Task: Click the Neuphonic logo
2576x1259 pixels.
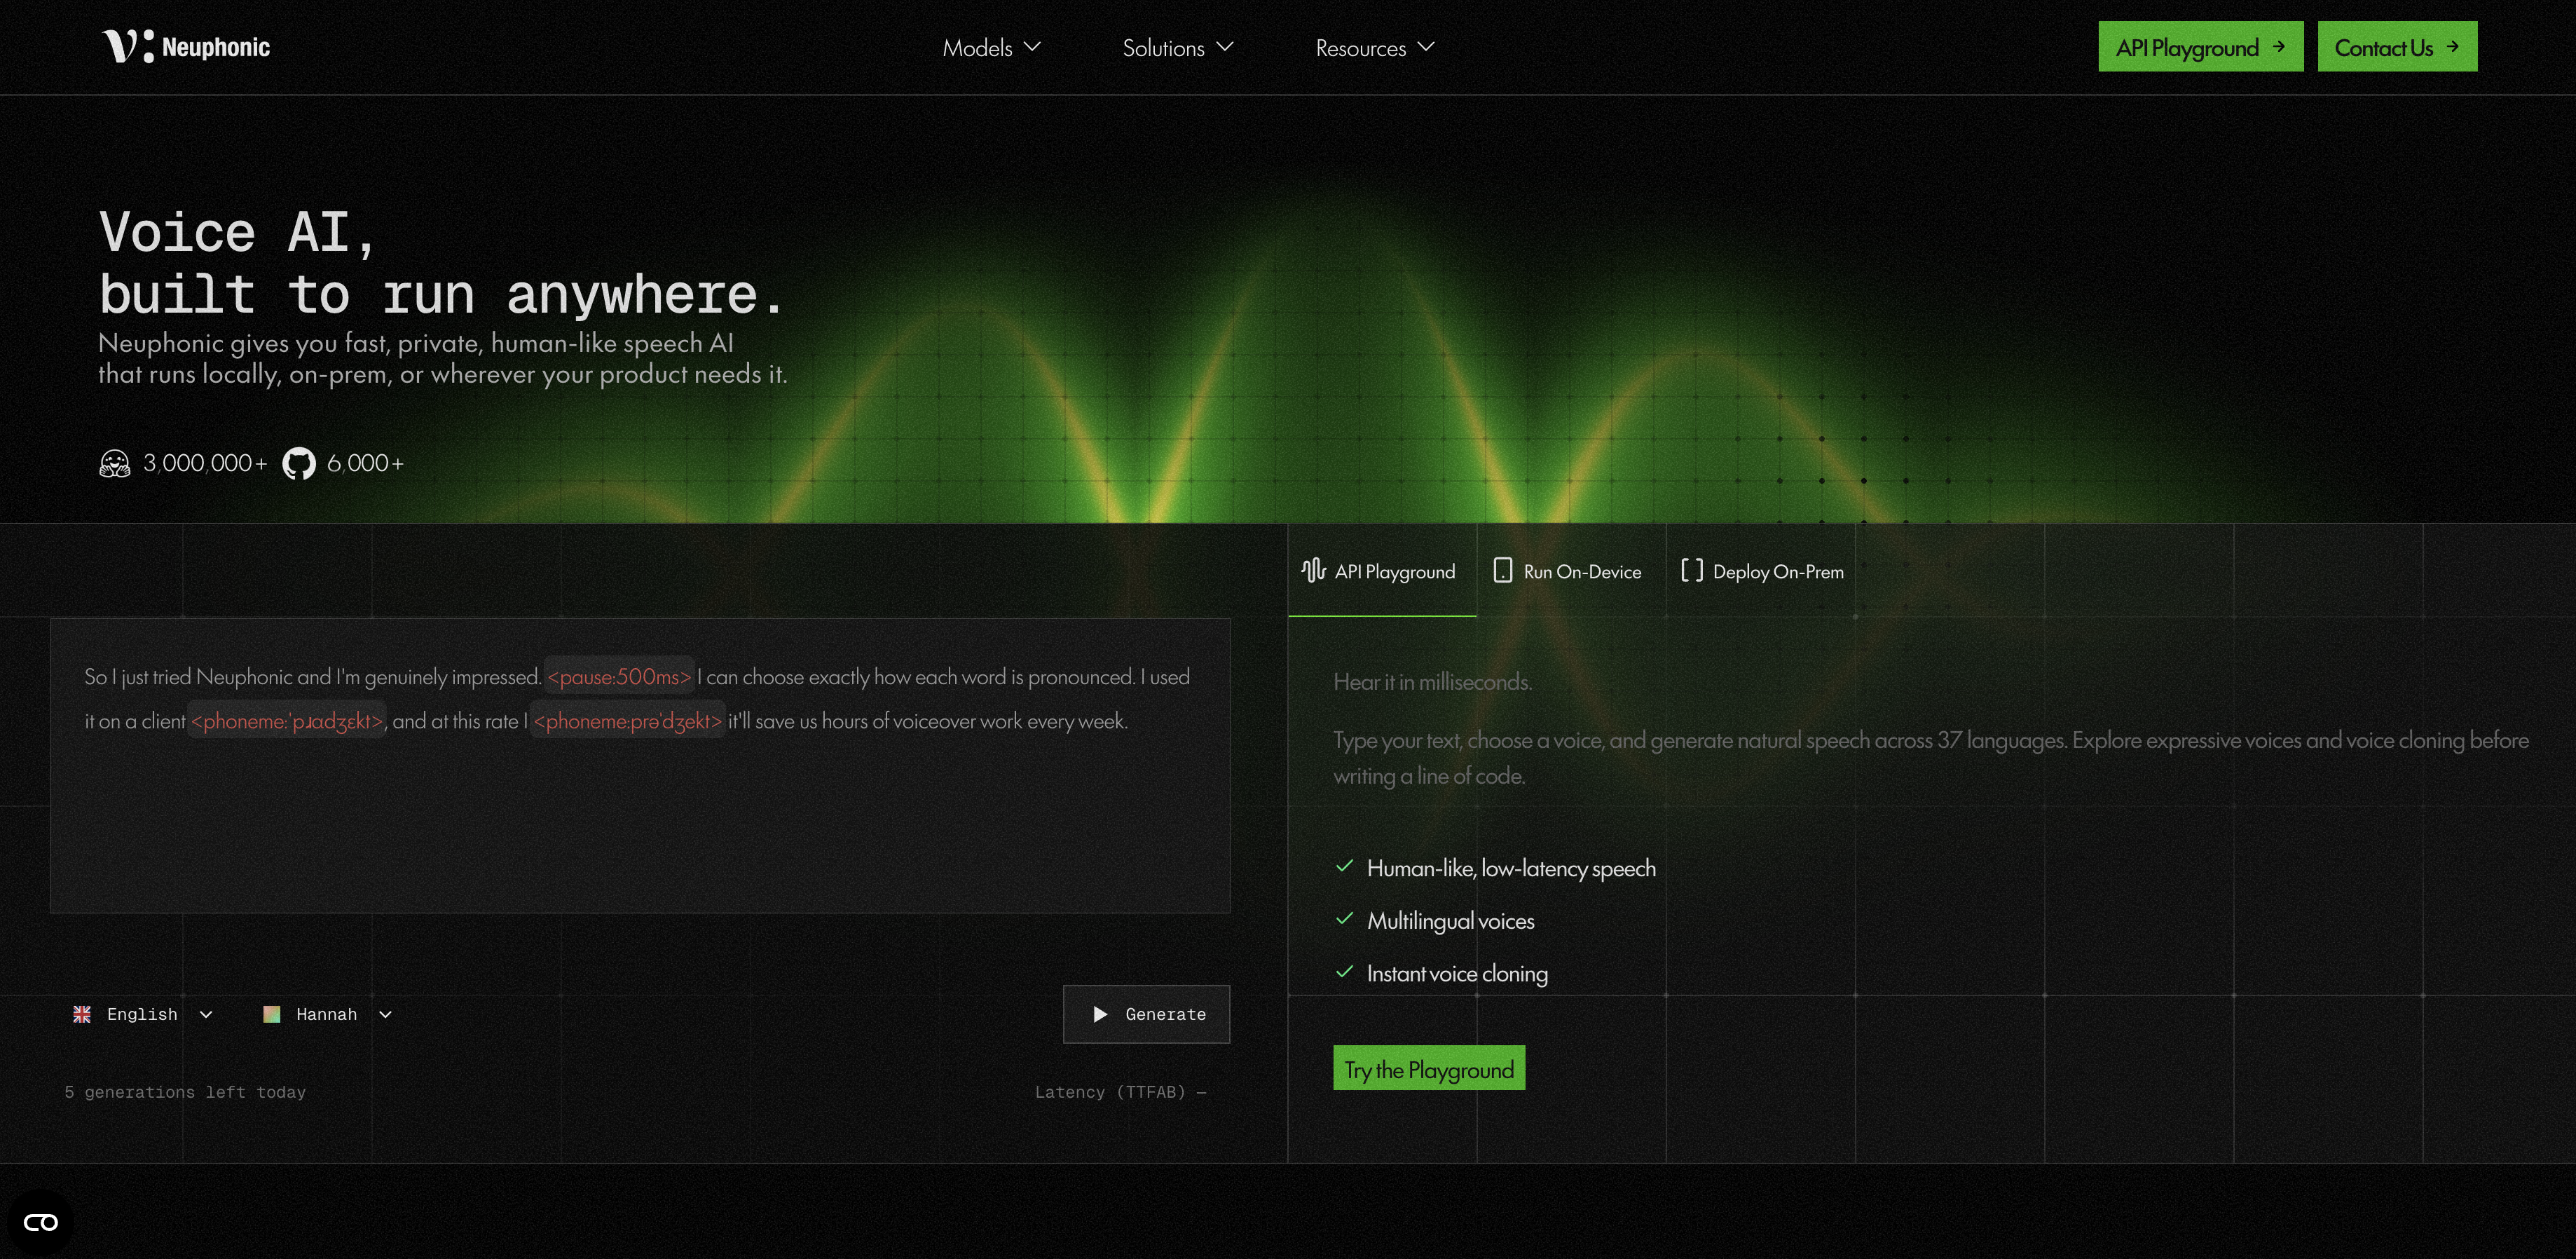Action: click(186, 47)
